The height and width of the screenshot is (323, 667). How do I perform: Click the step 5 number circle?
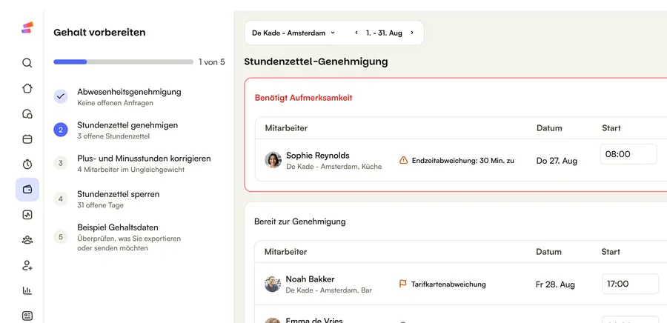coord(61,237)
